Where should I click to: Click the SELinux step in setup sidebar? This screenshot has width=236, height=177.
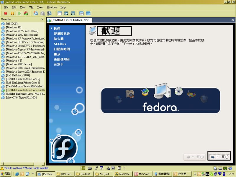(60, 44)
